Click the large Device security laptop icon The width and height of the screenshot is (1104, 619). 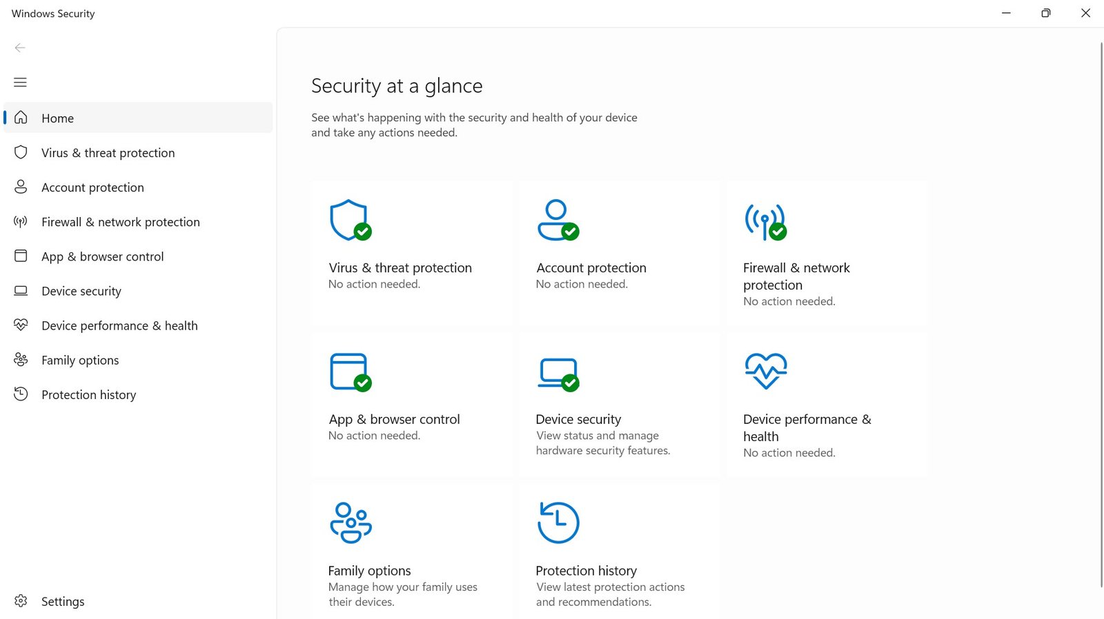click(x=558, y=374)
